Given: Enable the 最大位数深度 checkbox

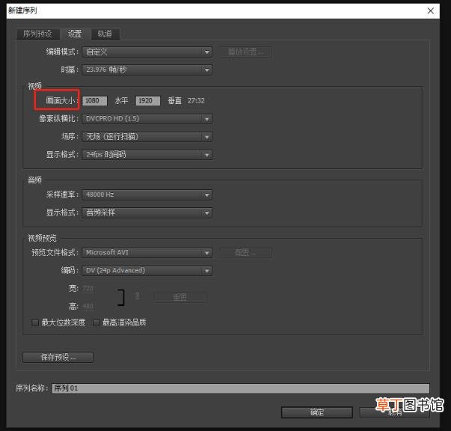Looking at the screenshot, I should (x=35, y=323).
